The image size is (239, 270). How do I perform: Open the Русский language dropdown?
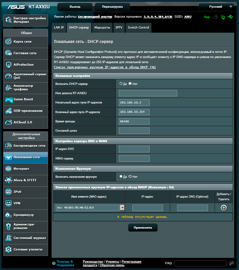[216, 7]
